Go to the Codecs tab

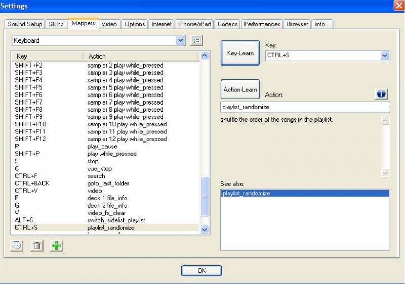point(228,24)
